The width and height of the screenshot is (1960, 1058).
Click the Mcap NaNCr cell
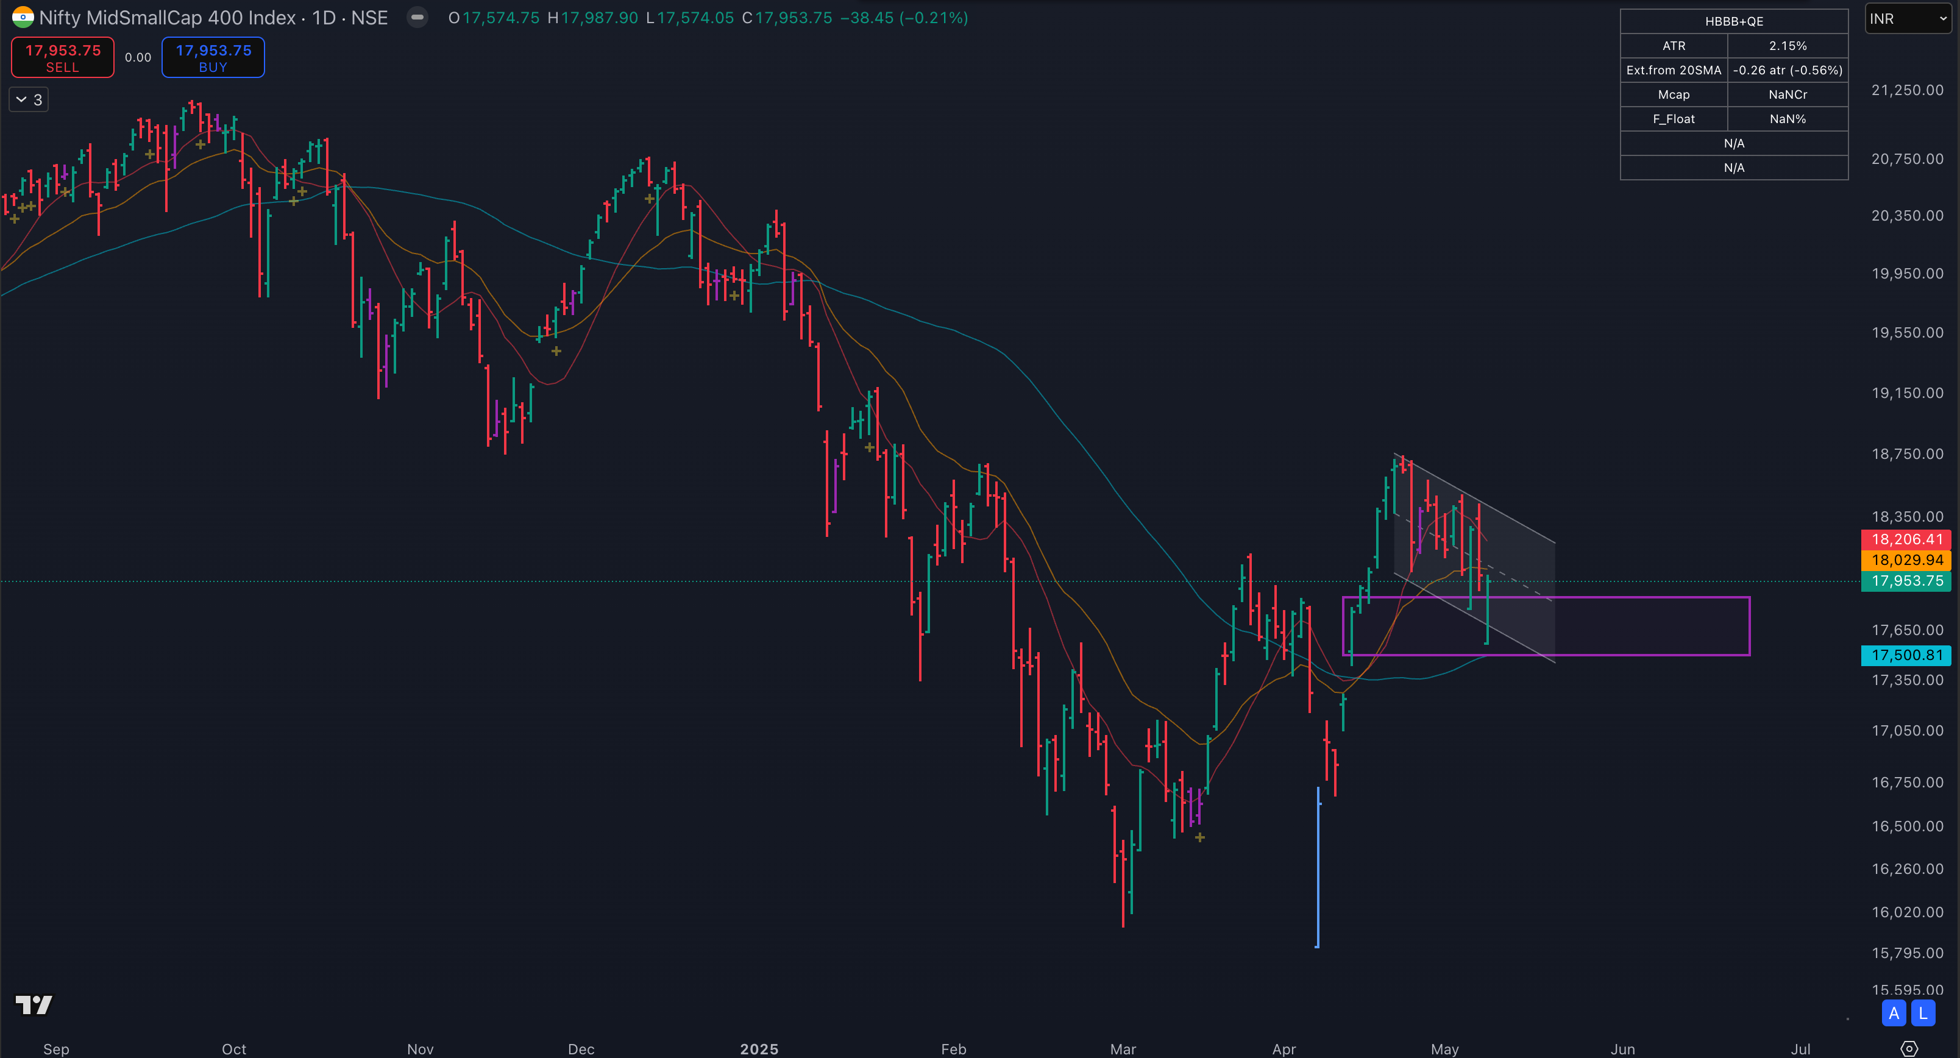click(1788, 94)
